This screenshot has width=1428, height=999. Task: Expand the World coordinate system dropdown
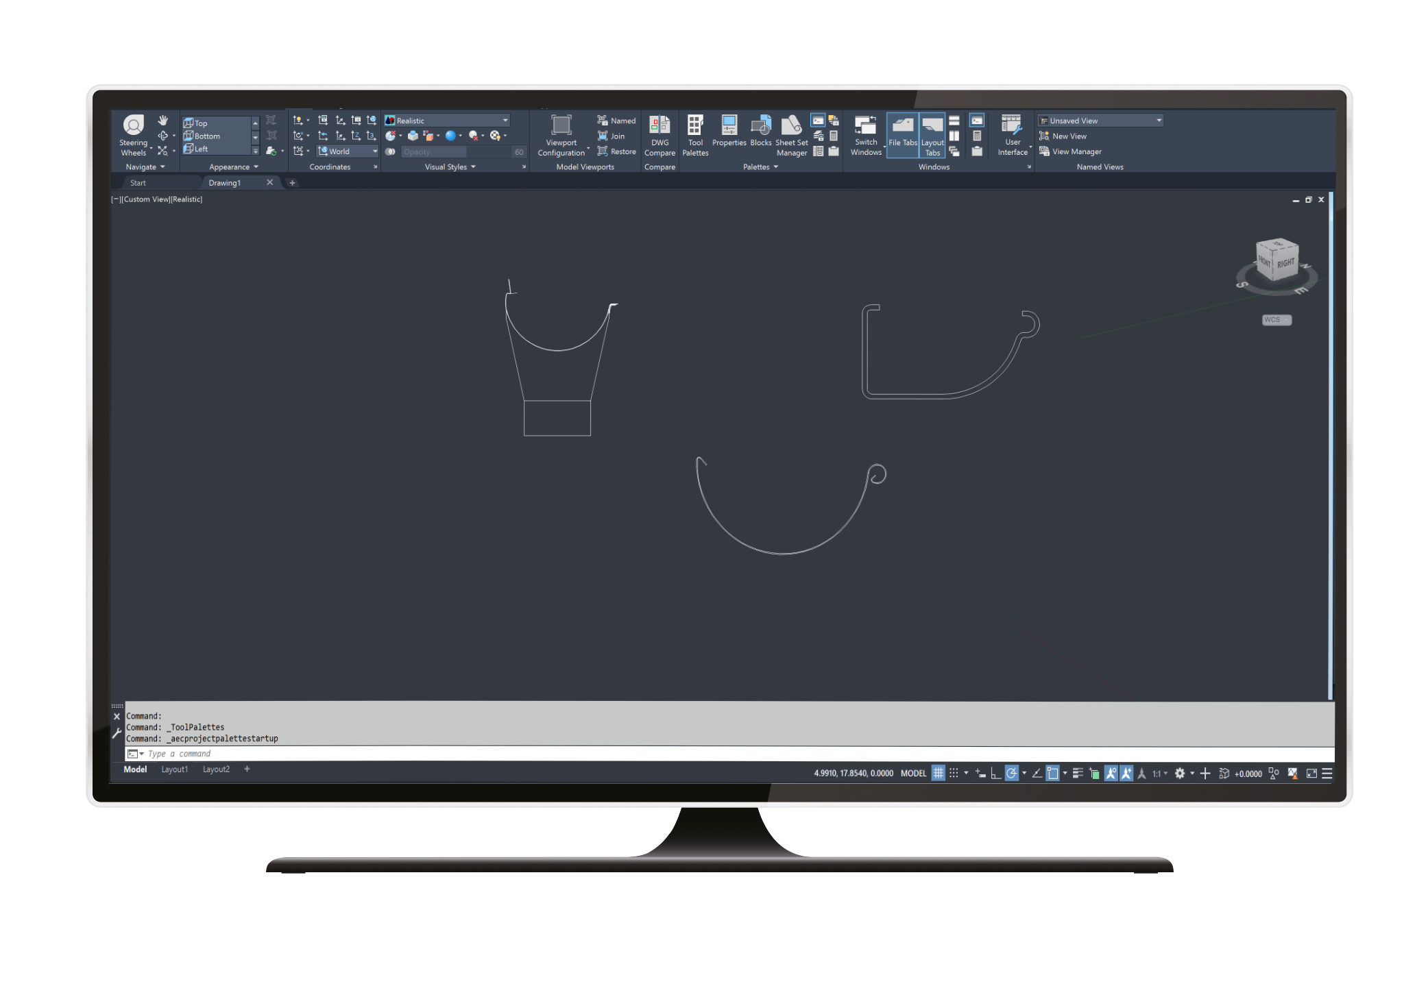click(376, 151)
